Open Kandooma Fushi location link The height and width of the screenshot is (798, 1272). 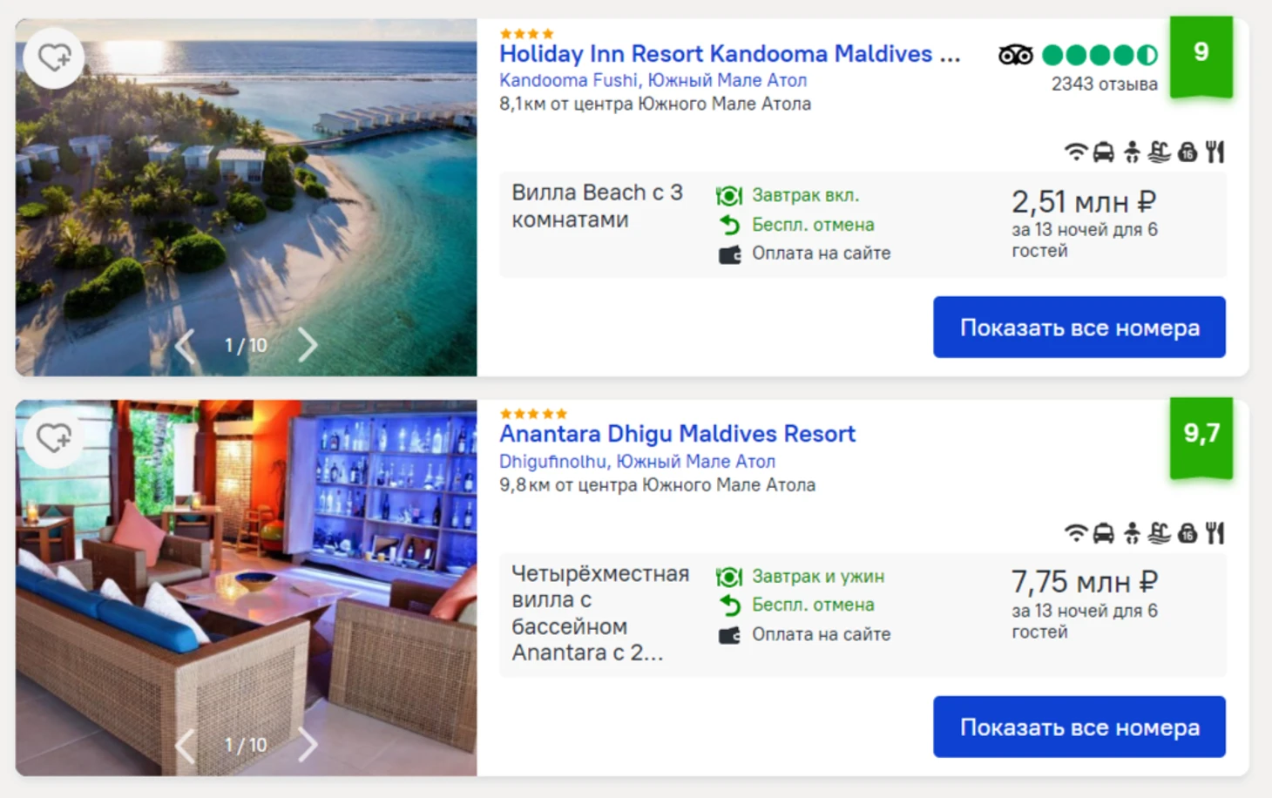(x=653, y=80)
